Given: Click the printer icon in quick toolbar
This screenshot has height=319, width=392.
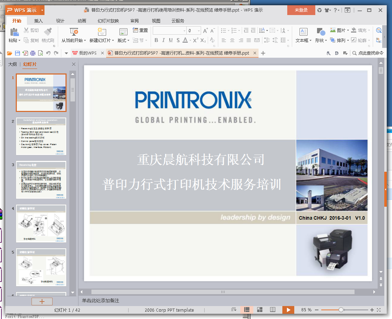Looking at the screenshot, I should pyautogui.click(x=33, y=53).
